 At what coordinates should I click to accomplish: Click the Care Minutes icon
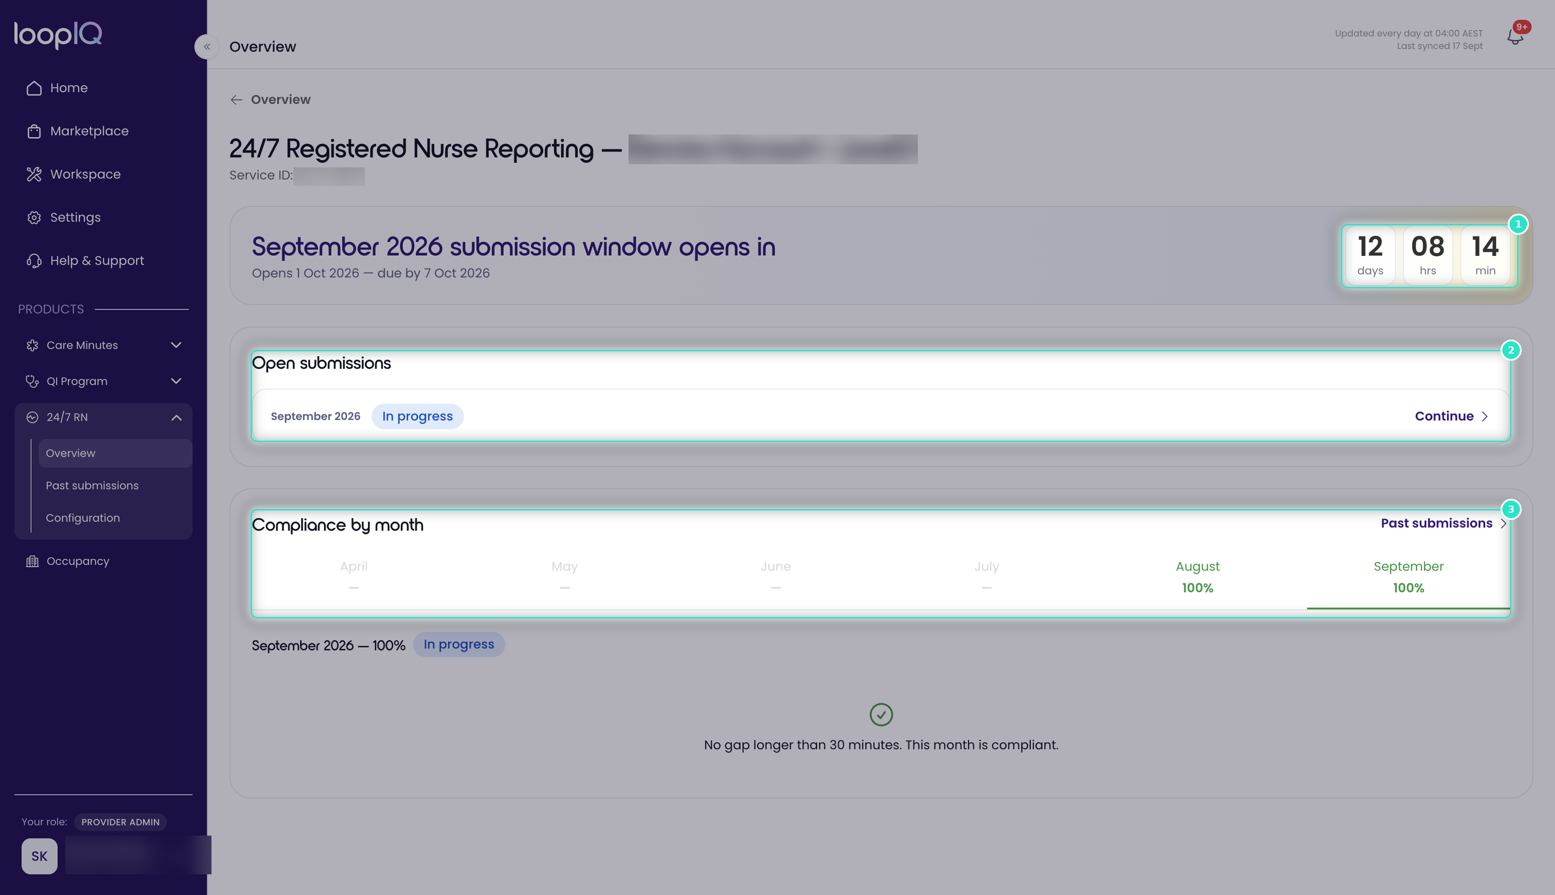32,345
